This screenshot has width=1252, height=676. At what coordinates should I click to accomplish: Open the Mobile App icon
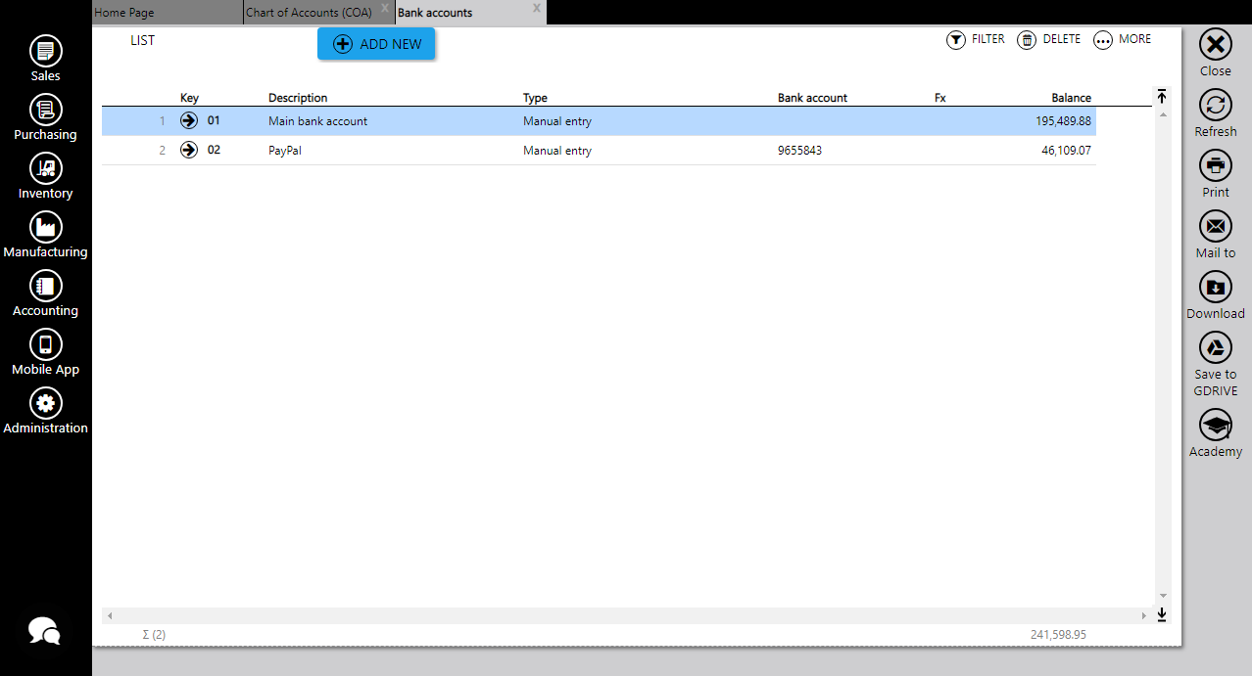(x=46, y=344)
